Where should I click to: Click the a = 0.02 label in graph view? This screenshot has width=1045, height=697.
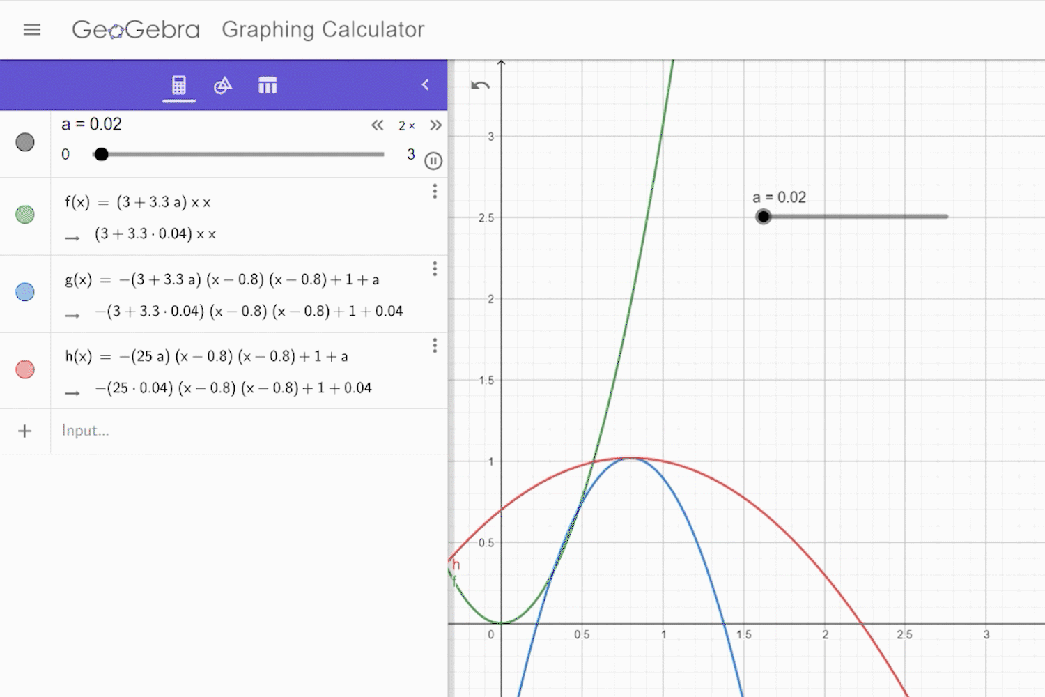click(779, 197)
